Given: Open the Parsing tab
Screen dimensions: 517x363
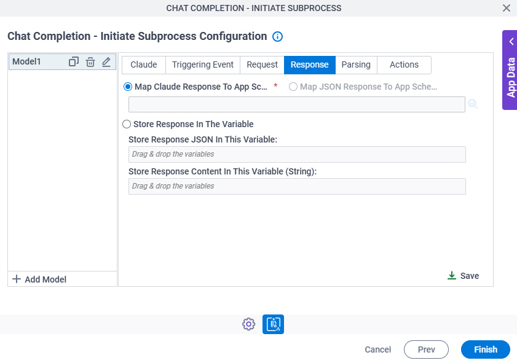Looking at the screenshot, I should [356, 65].
